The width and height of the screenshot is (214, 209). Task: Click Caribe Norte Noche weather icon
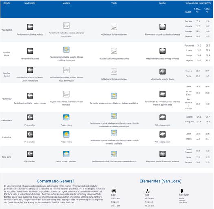162,117
